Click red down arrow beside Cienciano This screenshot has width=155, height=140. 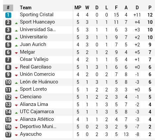[16, 98]
